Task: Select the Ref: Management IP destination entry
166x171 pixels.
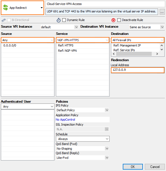Action: [136, 45]
